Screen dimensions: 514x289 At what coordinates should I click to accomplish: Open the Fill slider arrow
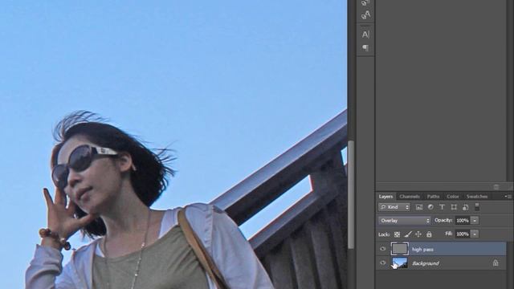(x=475, y=234)
